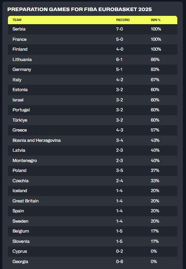186x269 pixels.
Task: Select the Serbia team row
Action: 93,29
